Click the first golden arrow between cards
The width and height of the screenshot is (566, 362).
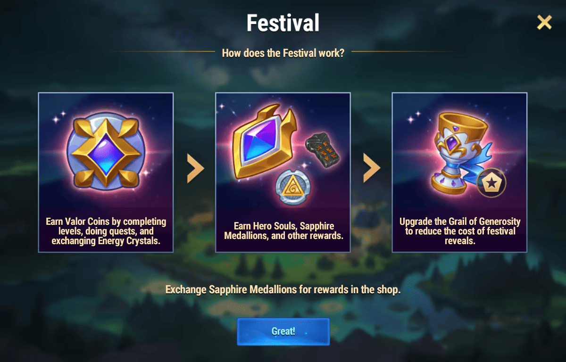[195, 168]
